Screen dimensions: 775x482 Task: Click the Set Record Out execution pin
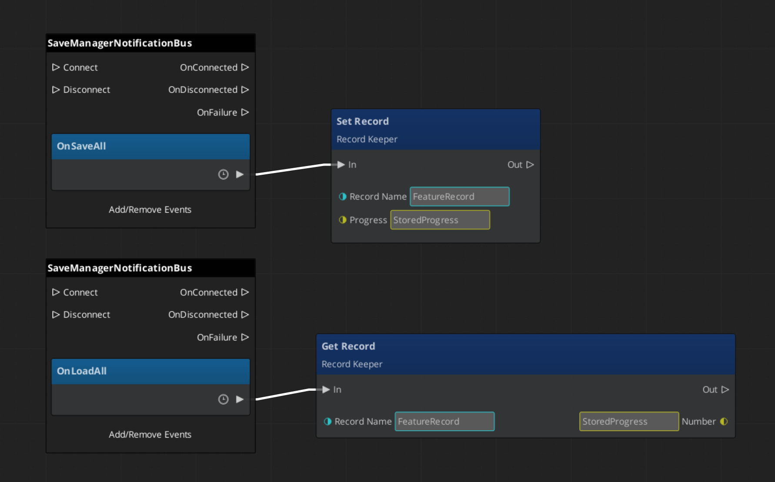(530, 165)
